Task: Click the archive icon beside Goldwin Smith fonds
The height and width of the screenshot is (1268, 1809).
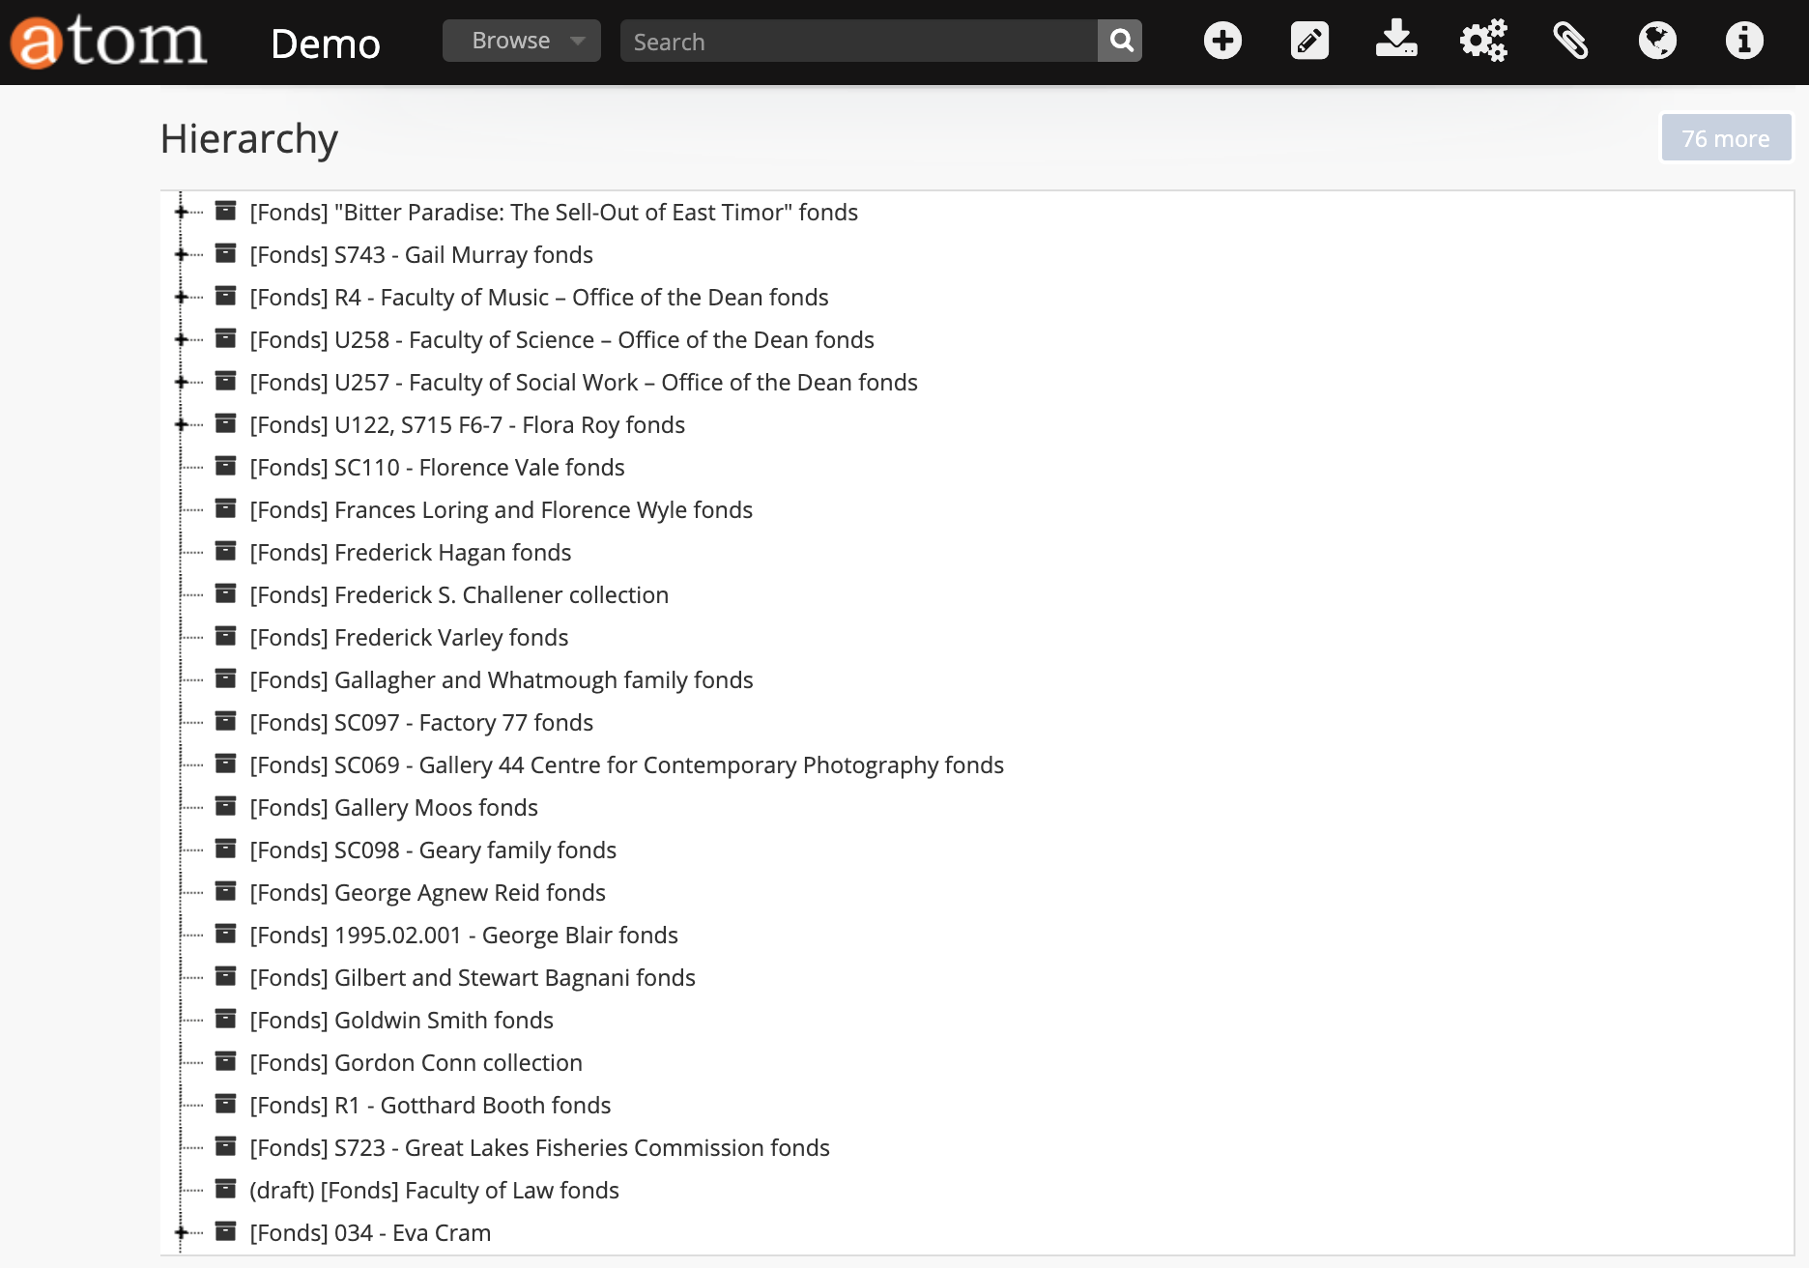Action: pos(225,1019)
